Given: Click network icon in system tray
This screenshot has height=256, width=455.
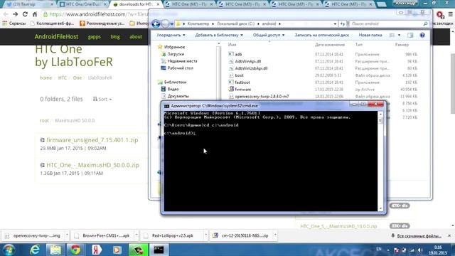Looking at the screenshot, I should pos(412,250).
